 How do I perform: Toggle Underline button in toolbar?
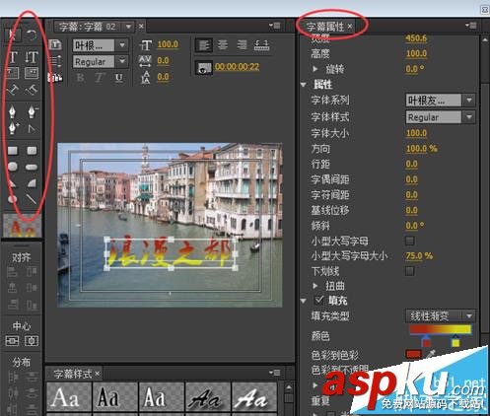point(119,78)
